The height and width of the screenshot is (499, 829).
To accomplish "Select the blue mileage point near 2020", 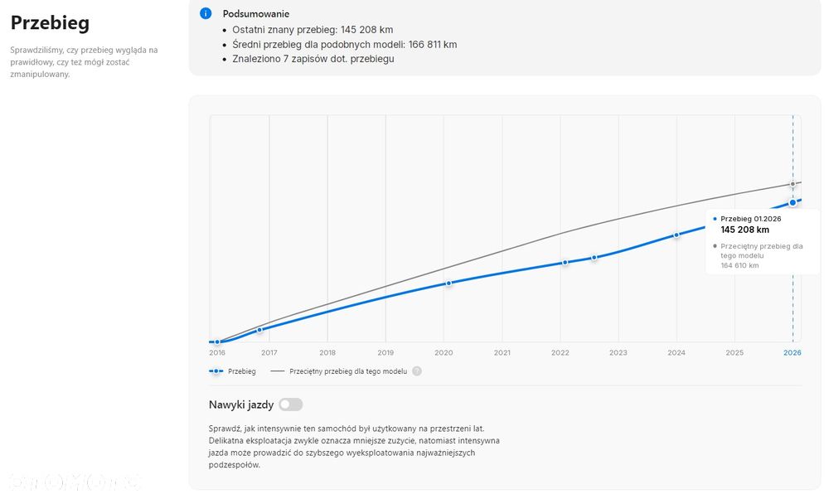I will tap(448, 283).
